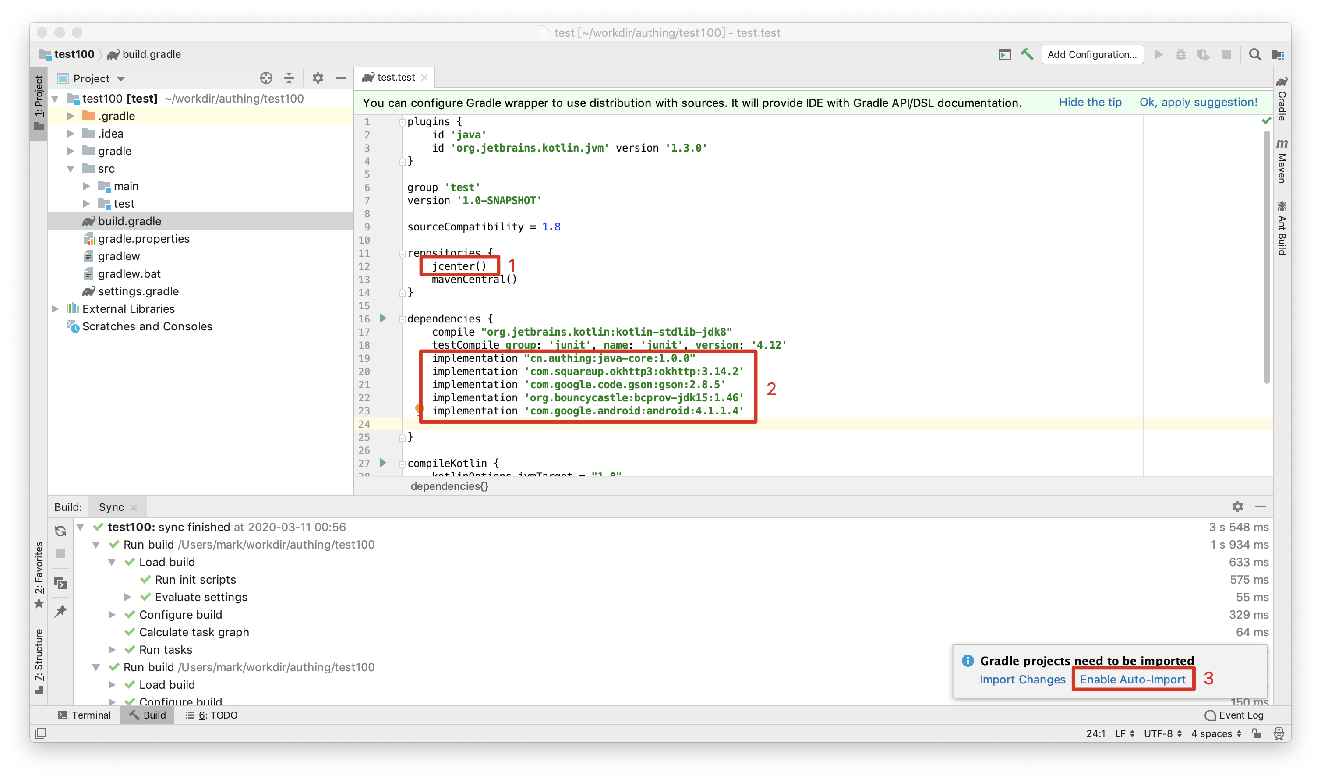Open the Terminal tool tab

[x=84, y=715]
